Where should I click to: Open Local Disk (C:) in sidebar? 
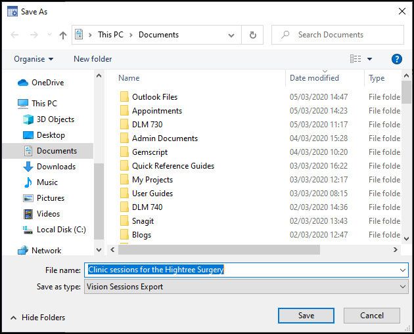coord(60,230)
